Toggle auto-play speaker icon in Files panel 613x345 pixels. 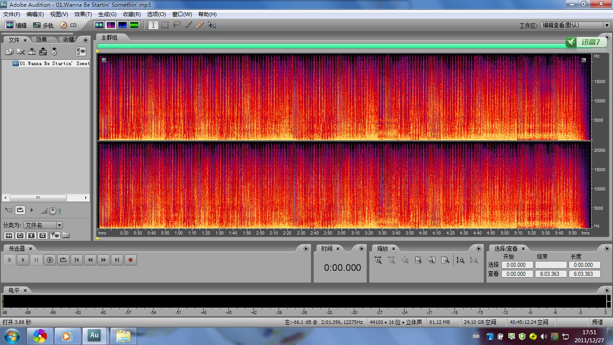(x=9, y=210)
